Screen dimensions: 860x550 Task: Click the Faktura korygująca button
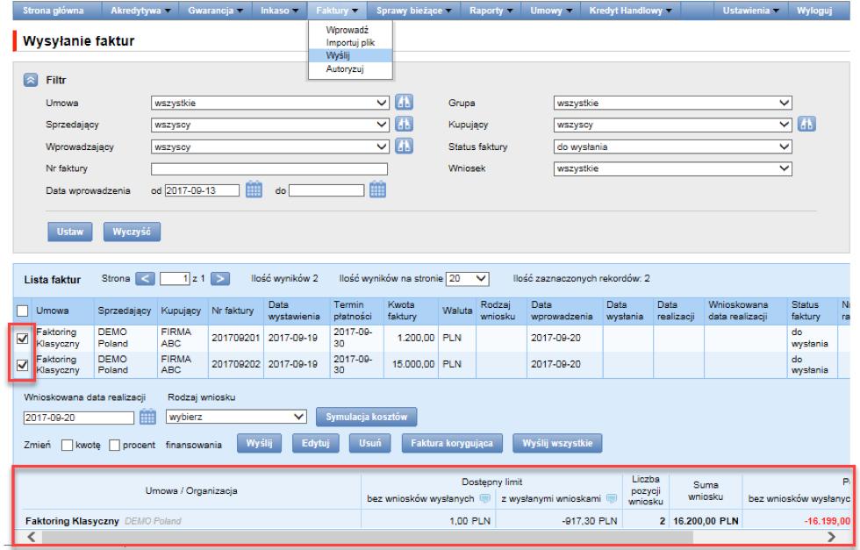point(452,443)
